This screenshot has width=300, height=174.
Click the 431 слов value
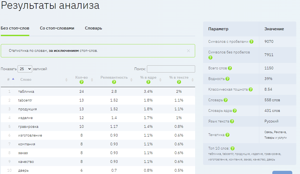(272, 111)
